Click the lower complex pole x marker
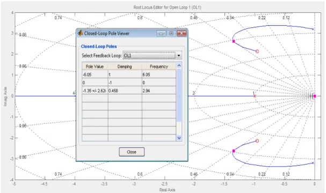 click(313, 163)
